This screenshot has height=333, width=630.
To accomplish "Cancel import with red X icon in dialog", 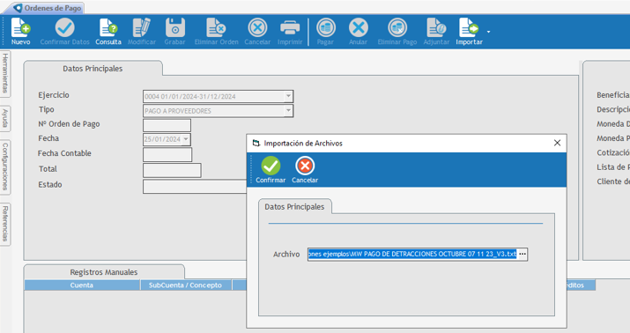I will coord(305,166).
